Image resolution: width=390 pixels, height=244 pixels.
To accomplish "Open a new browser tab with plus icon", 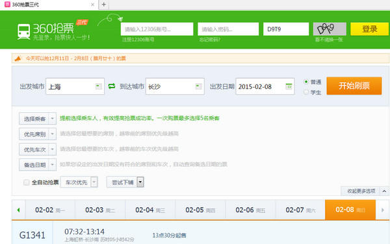I will (104, 5).
